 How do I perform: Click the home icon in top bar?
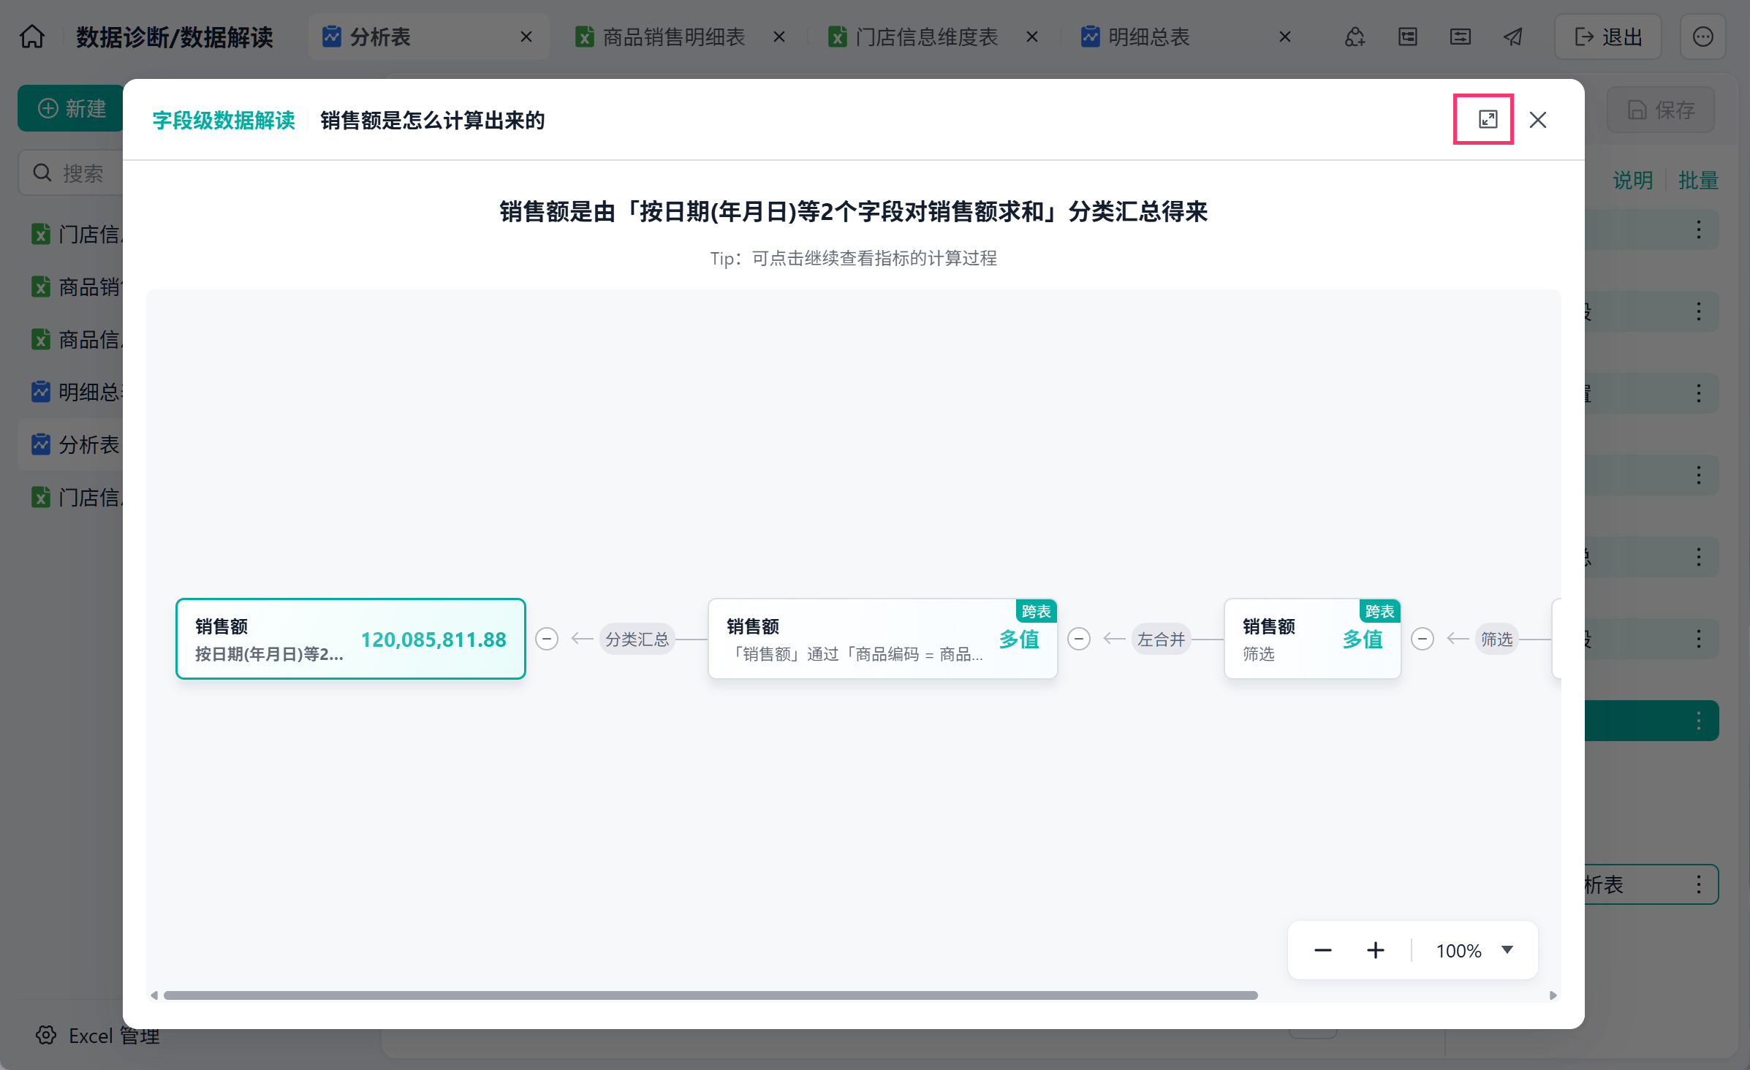[x=32, y=36]
